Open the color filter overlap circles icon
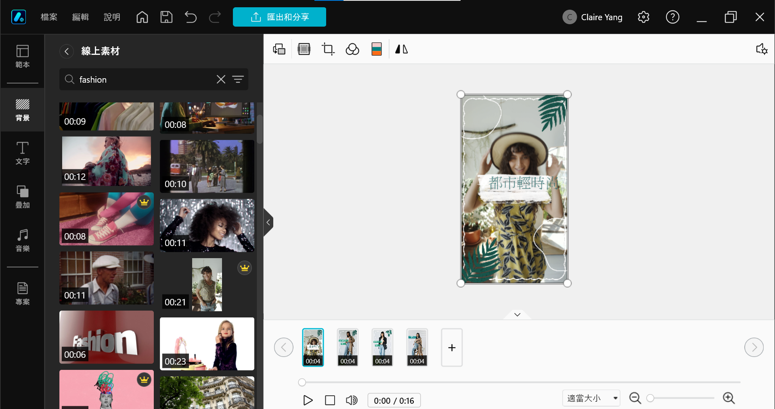 (352, 49)
